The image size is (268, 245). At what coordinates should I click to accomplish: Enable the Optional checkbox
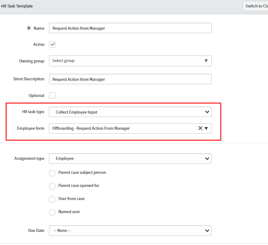click(52, 96)
